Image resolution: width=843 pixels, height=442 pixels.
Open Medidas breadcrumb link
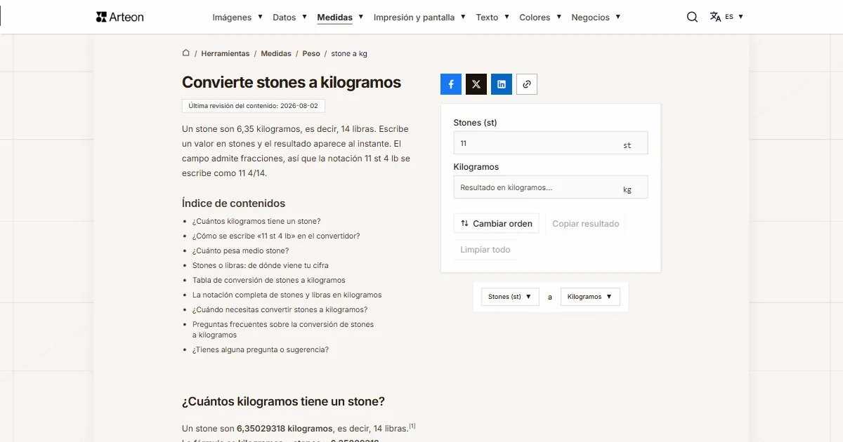pyautogui.click(x=276, y=53)
